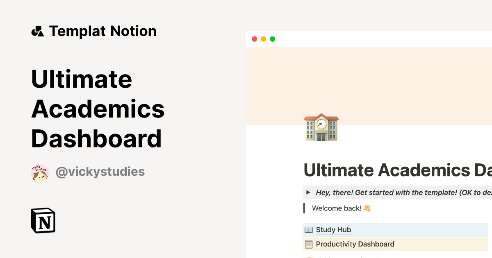
Task: Select the Ultimate Academics Dashboard page title
Action: pos(394,170)
